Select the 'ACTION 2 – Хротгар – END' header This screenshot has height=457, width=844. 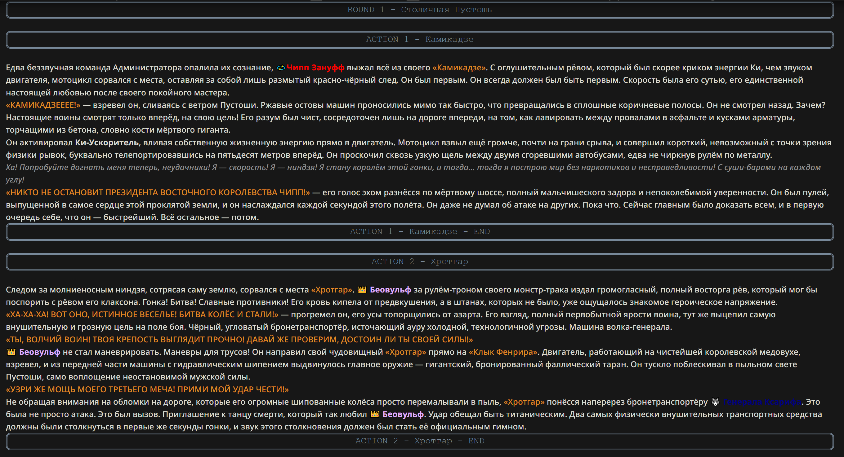(420, 441)
